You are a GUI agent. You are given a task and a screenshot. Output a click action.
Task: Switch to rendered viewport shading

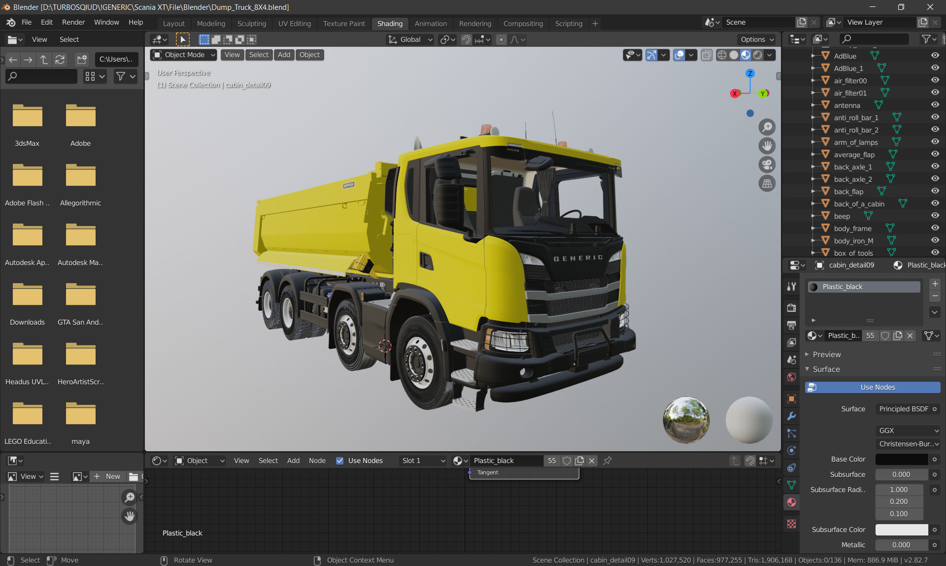(x=758, y=55)
